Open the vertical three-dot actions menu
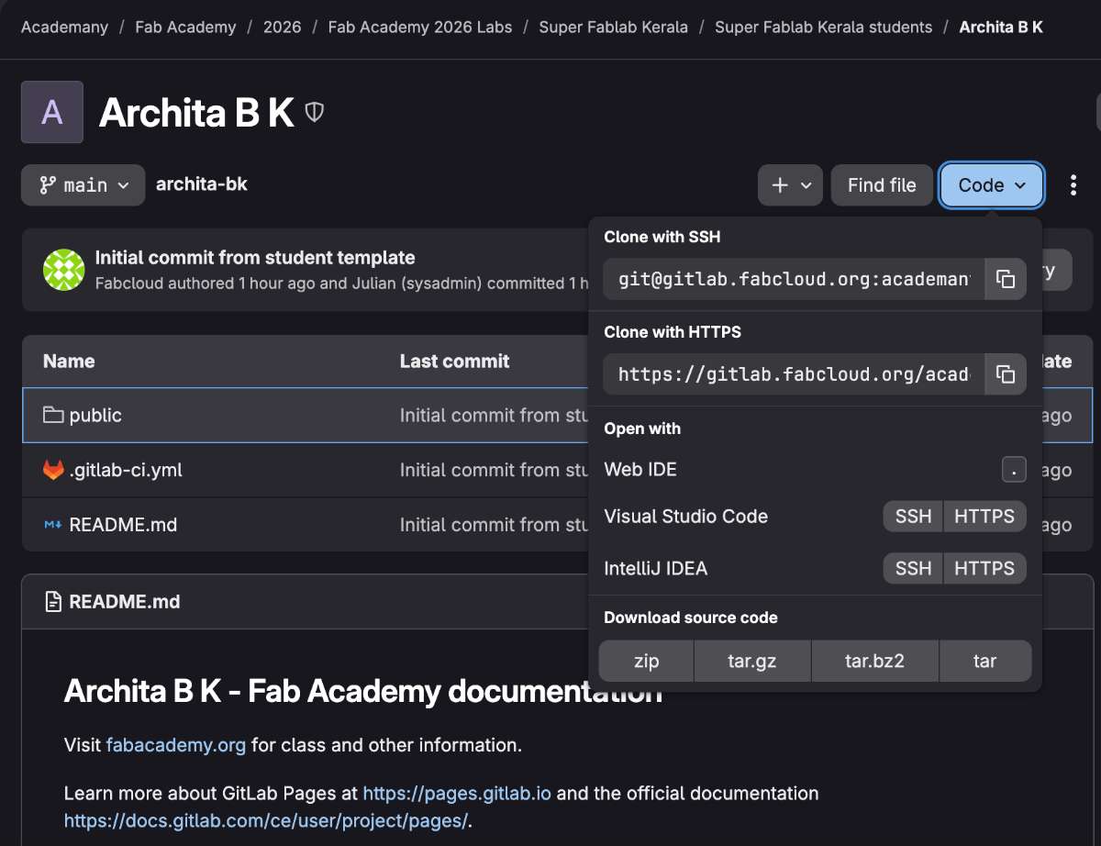Viewport: 1101px width, 846px height. (1073, 185)
